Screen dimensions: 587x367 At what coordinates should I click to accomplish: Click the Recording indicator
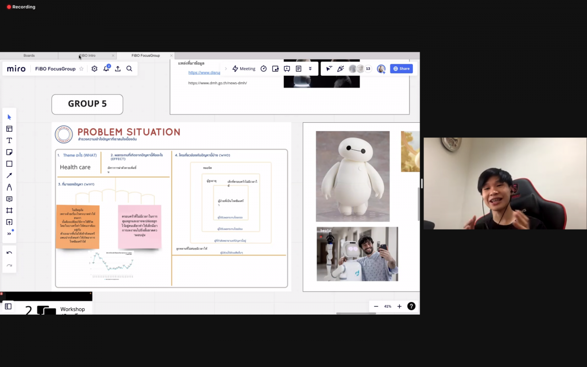coord(21,7)
